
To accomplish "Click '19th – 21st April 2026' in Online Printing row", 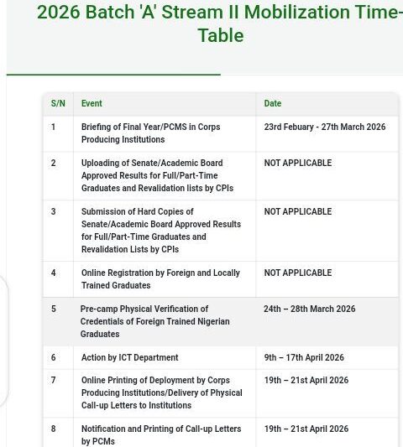I will (306, 380).
